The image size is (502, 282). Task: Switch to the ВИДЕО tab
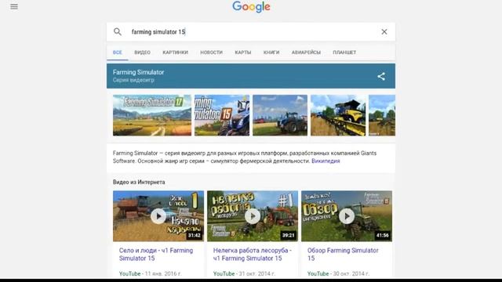tap(143, 52)
